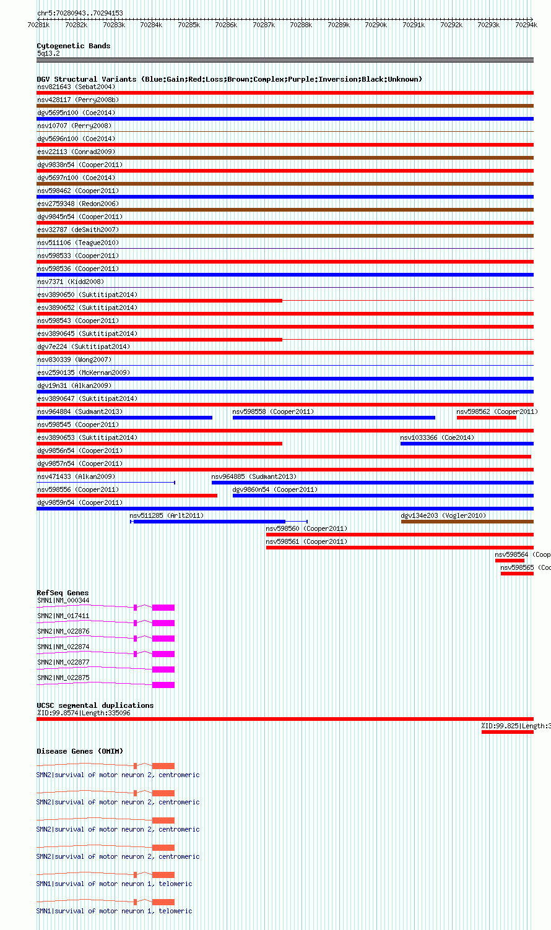Select the esv3890645 (Suktitipat2014) label
This screenshot has height=930, width=551.
[x=87, y=334]
